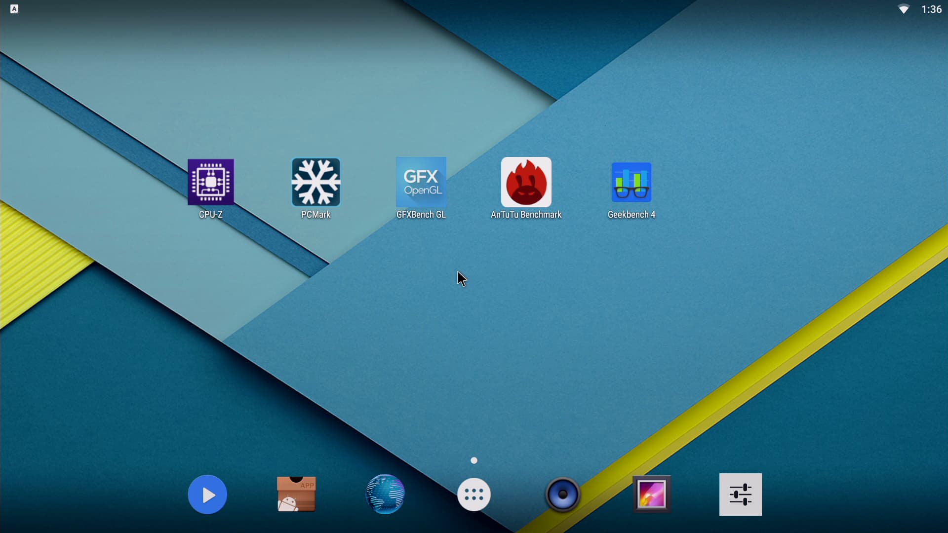Click the Wi-Fi status icon
The height and width of the screenshot is (533, 948).
tap(904, 9)
